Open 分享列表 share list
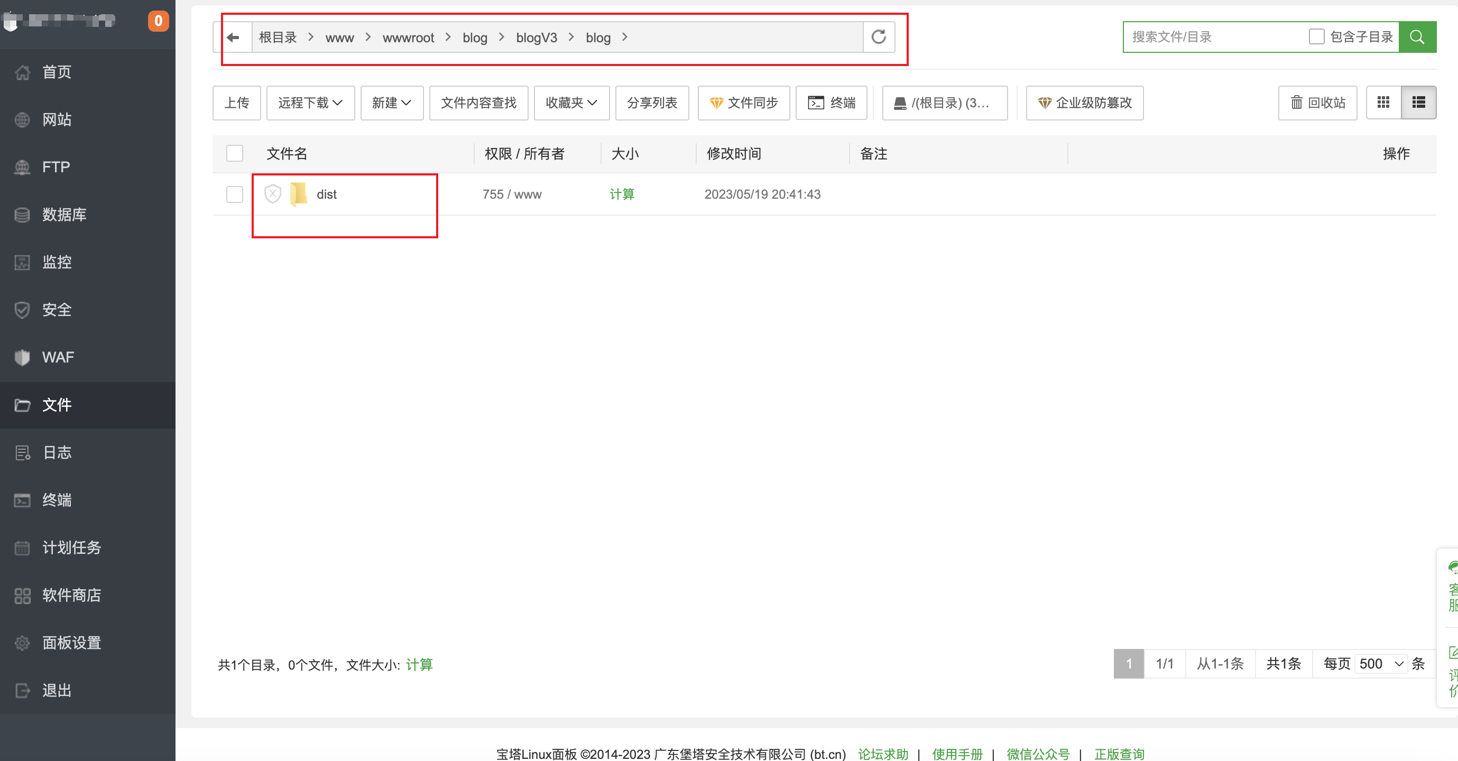The height and width of the screenshot is (761, 1458). click(x=652, y=103)
